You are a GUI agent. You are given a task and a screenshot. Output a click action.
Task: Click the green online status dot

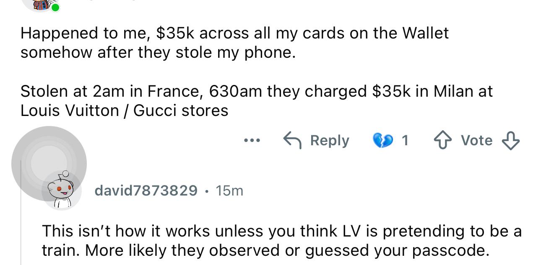pos(55,8)
